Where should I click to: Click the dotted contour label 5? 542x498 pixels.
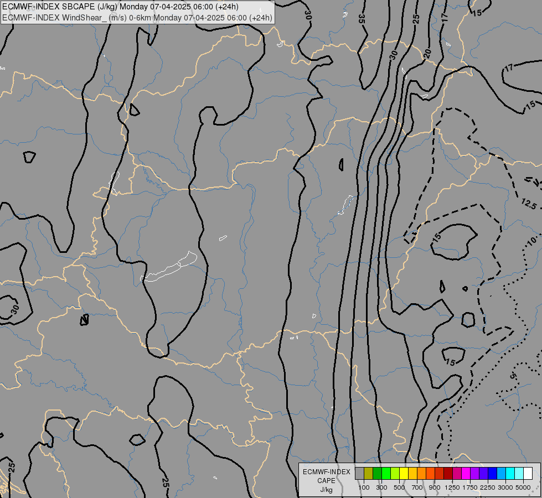point(513,376)
